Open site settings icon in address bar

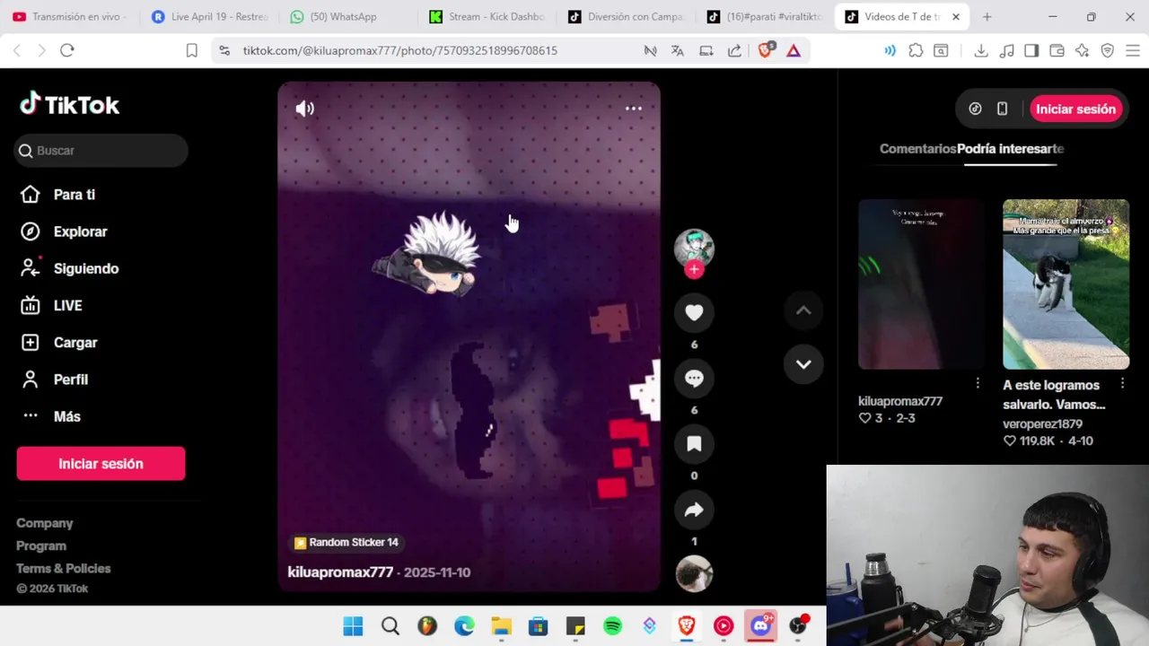click(224, 51)
